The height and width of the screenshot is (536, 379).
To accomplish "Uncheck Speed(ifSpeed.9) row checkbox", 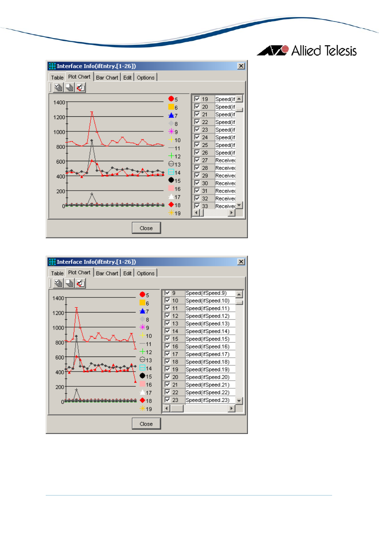I will 167,293.
